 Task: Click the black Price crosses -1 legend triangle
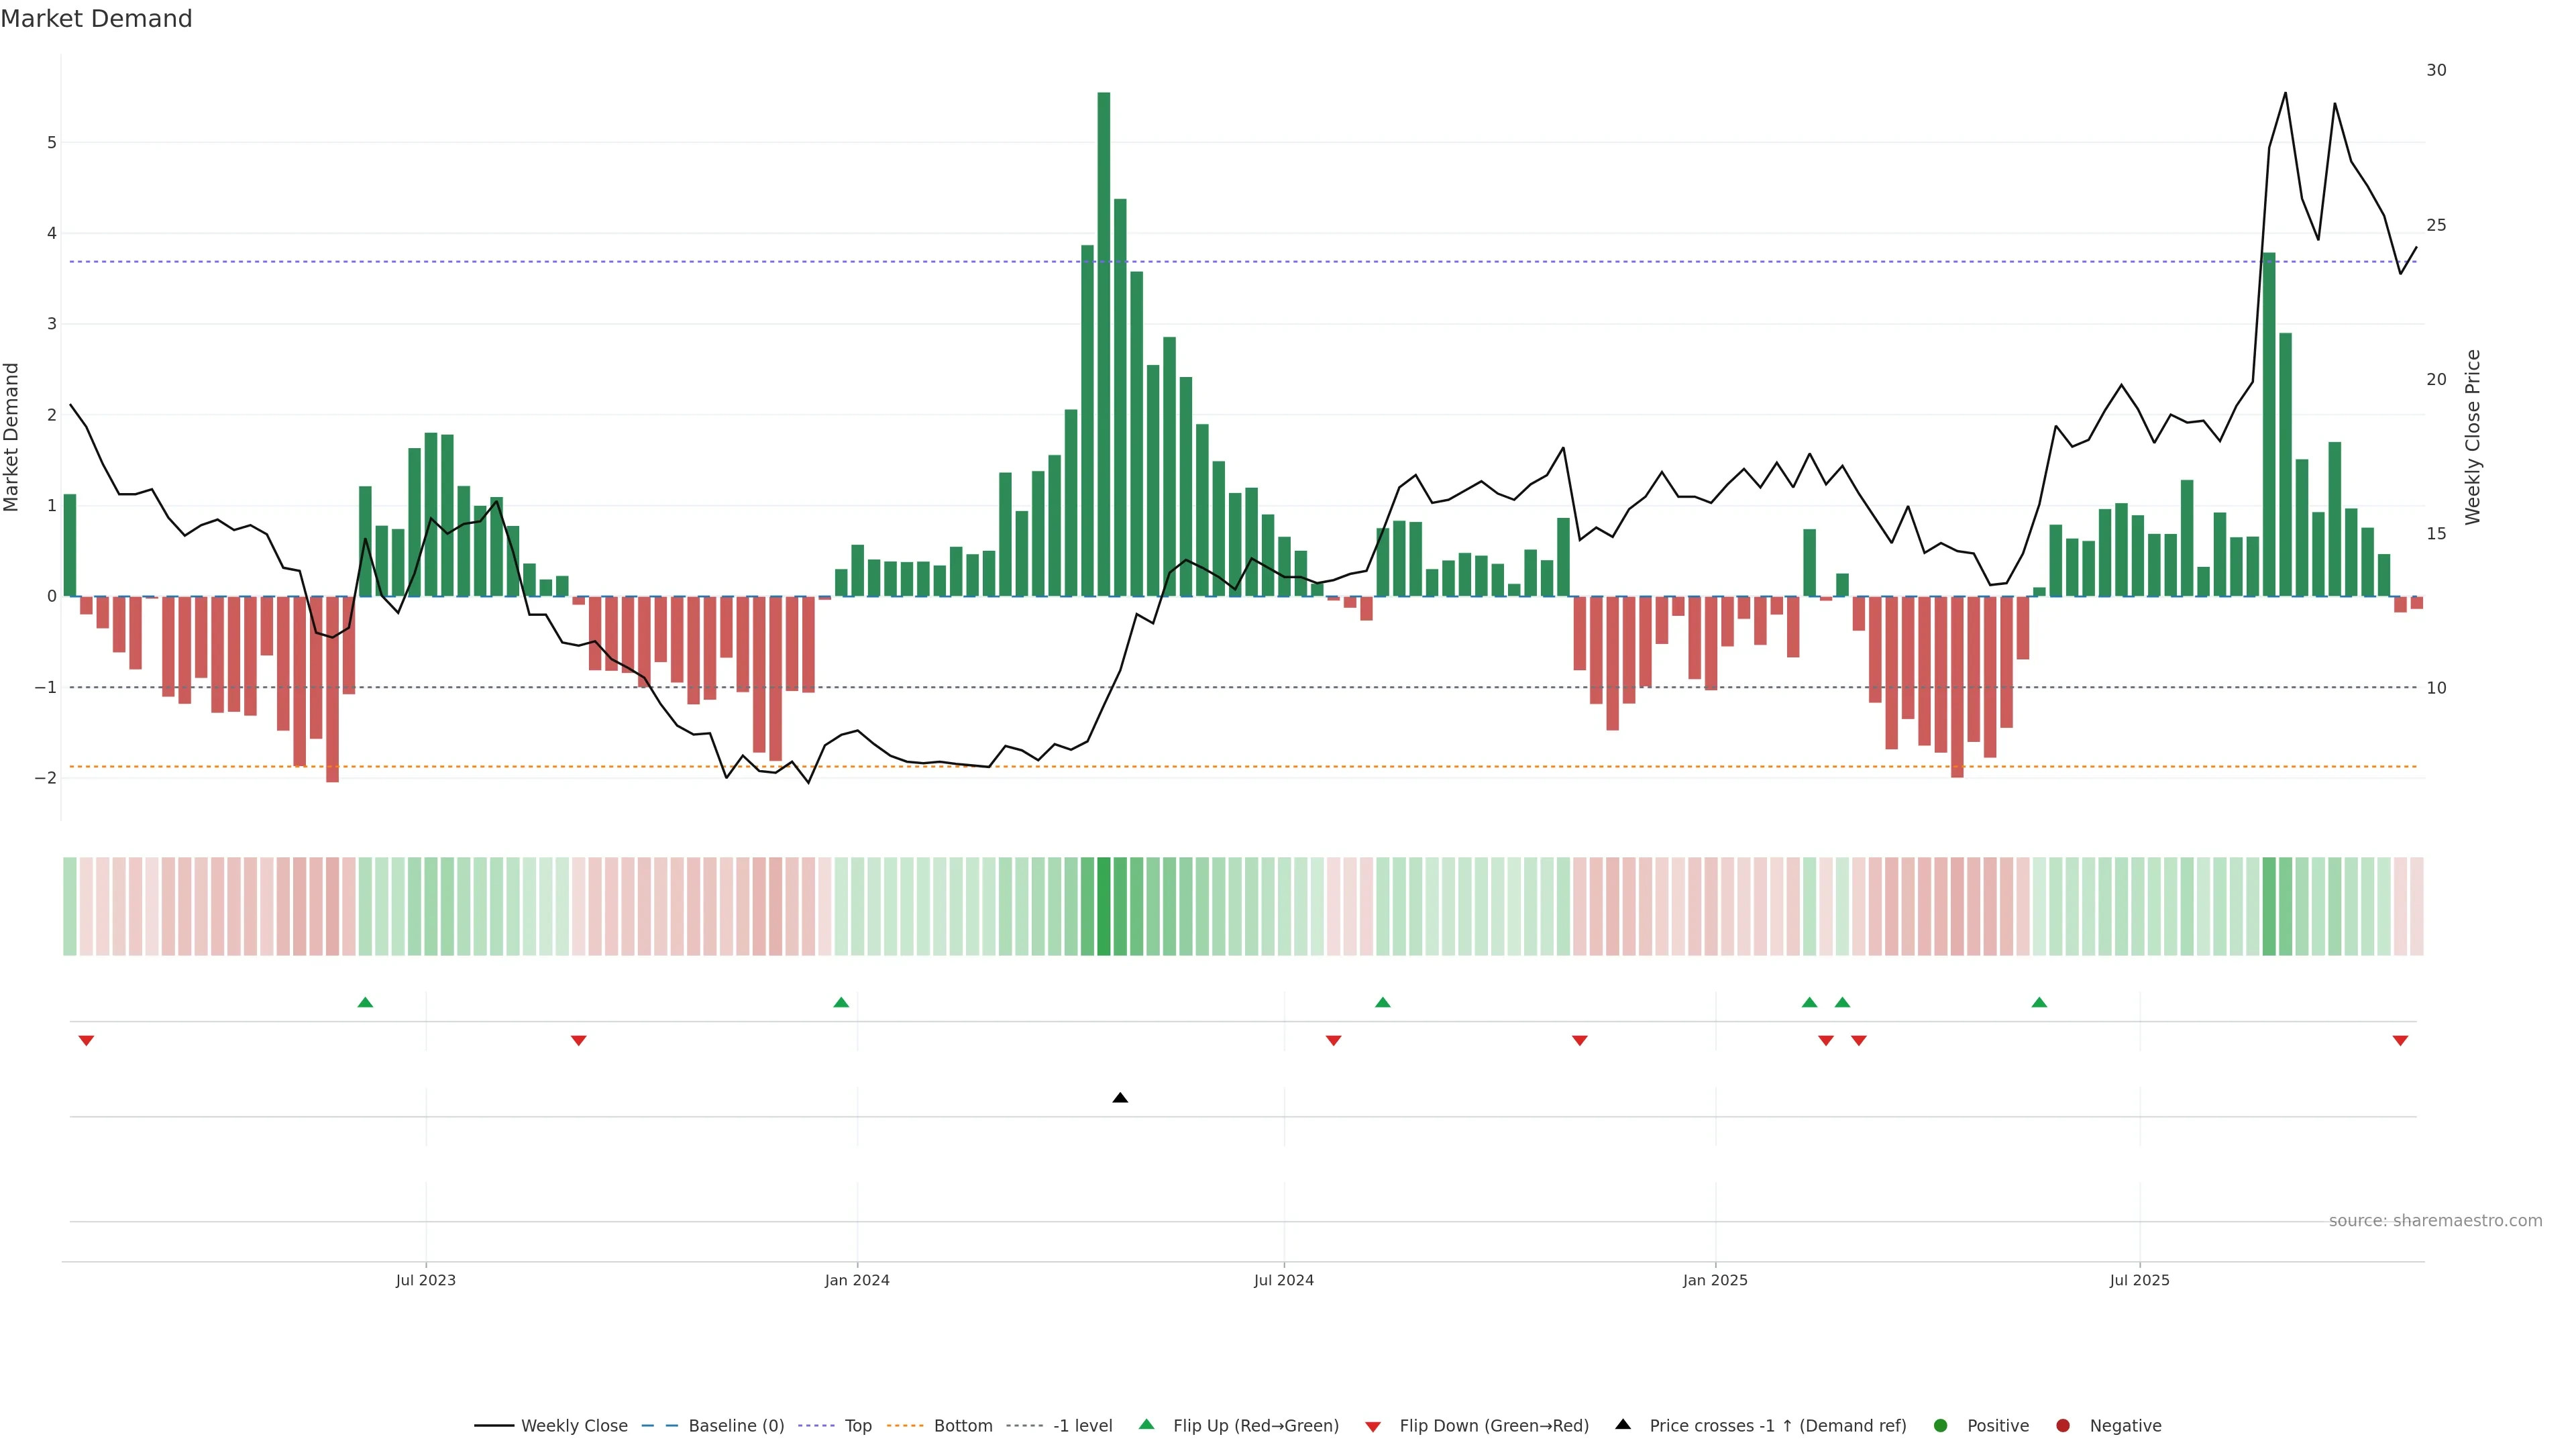click(1623, 1425)
